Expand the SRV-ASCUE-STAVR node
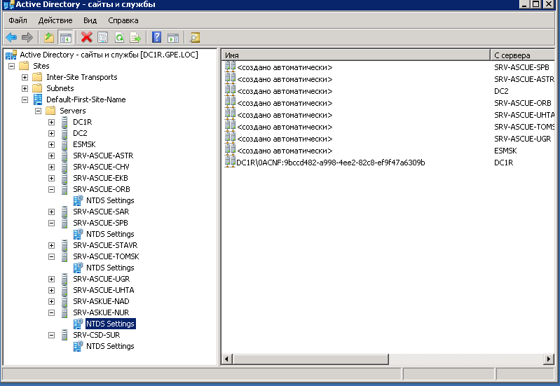The width and height of the screenshot is (560, 386). click(51, 245)
